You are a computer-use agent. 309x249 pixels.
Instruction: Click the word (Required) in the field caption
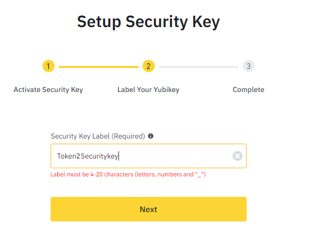(x=128, y=136)
